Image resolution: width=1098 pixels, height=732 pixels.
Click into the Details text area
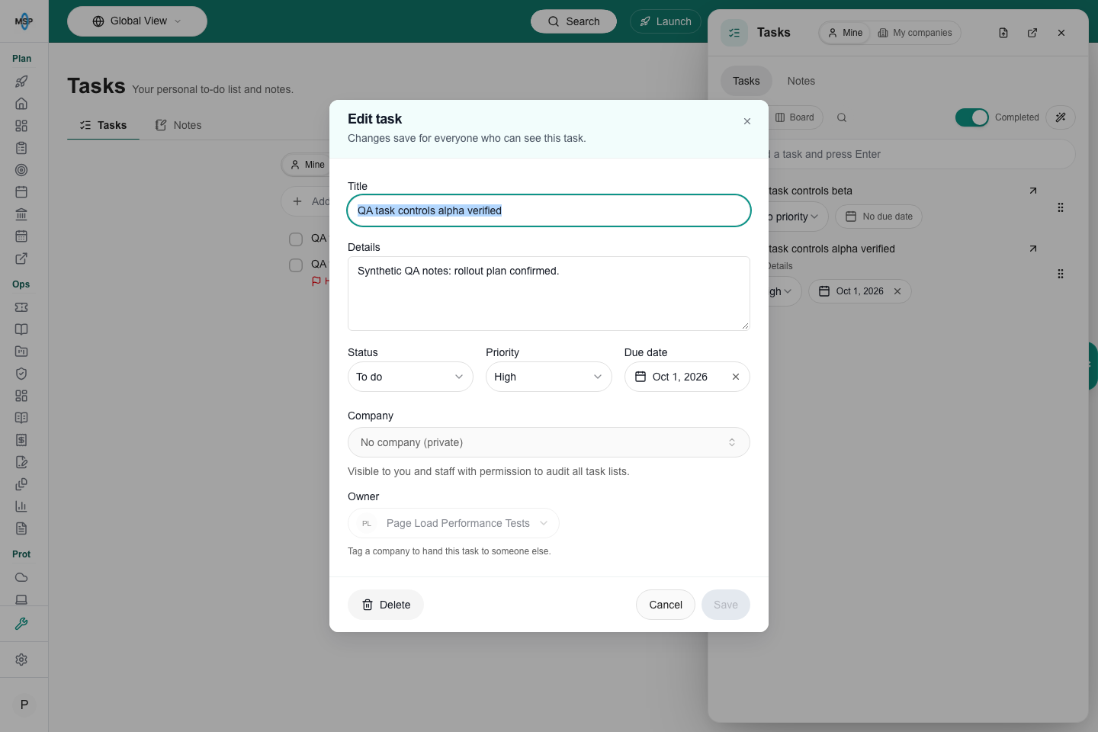click(x=549, y=294)
